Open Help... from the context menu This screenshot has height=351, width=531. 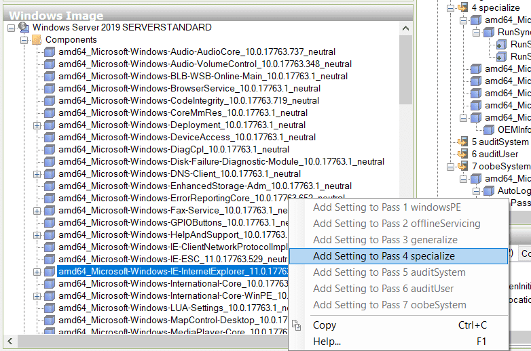tap(327, 342)
